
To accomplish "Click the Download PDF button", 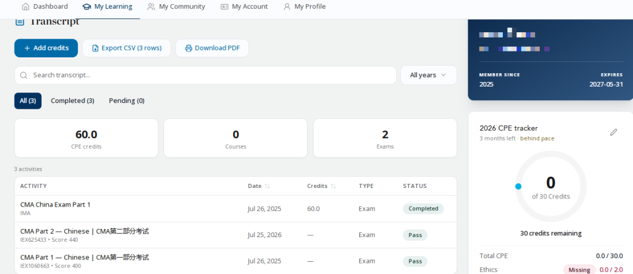I will [212, 48].
